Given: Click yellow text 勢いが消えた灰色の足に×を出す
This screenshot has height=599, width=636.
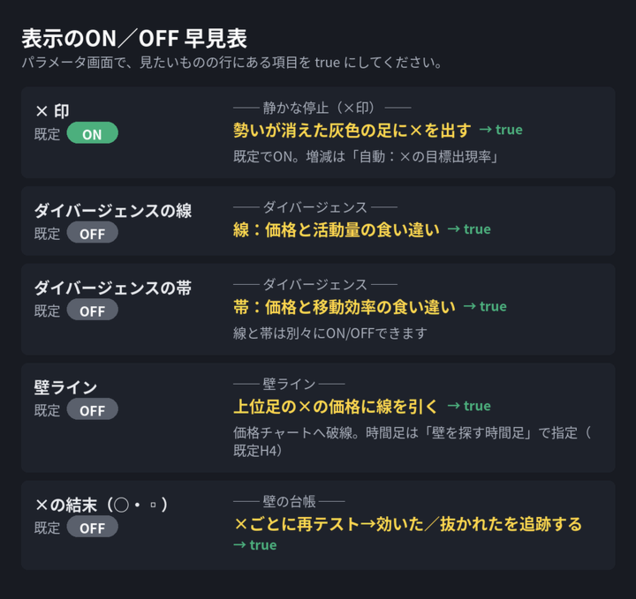Looking at the screenshot, I should (x=352, y=130).
